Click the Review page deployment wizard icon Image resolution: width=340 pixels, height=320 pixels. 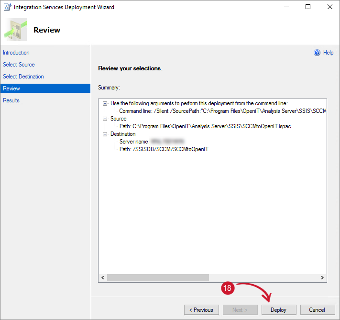click(x=16, y=30)
